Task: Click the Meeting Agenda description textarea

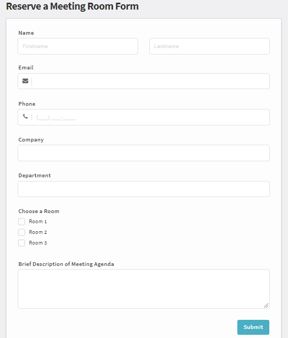Action: point(143,289)
